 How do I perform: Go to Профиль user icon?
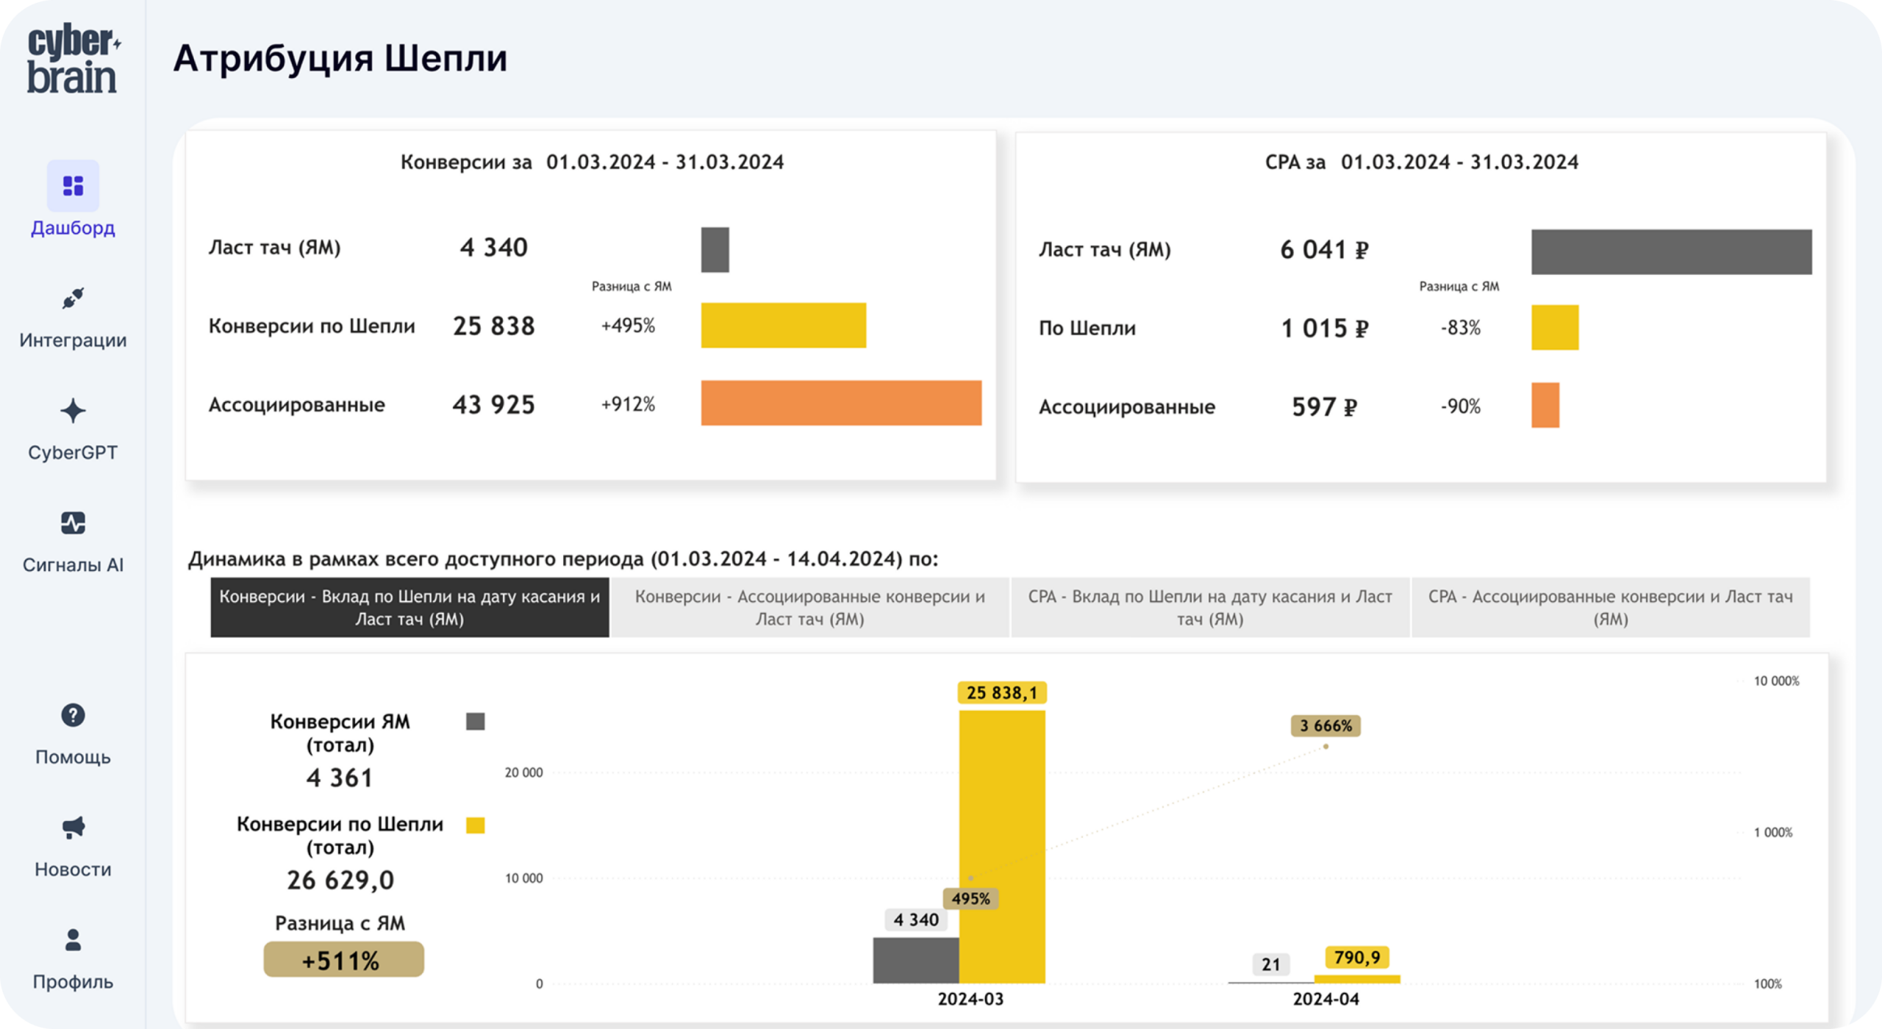click(x=73, y=940)
